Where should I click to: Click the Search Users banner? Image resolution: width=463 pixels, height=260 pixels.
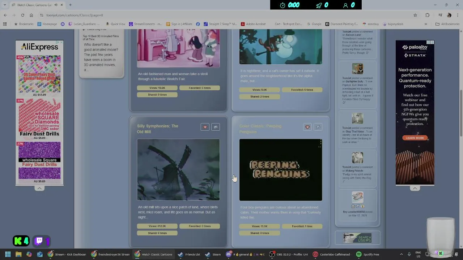click(357, 238)
